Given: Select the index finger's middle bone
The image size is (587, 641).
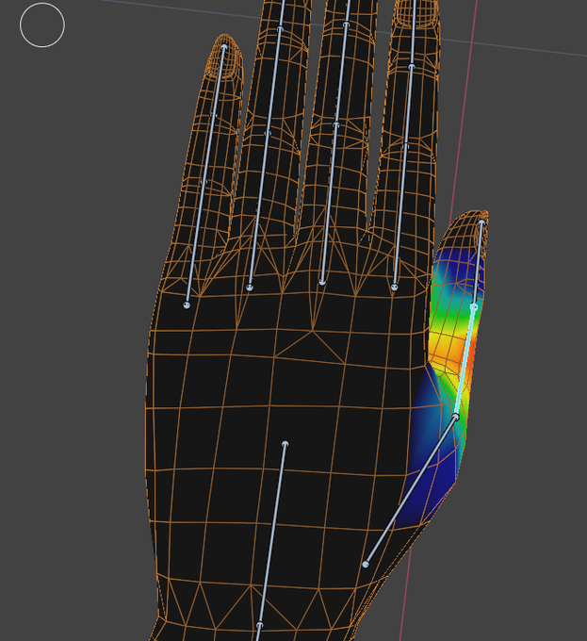Looking at the screenshot, I should tap(409, 107).
